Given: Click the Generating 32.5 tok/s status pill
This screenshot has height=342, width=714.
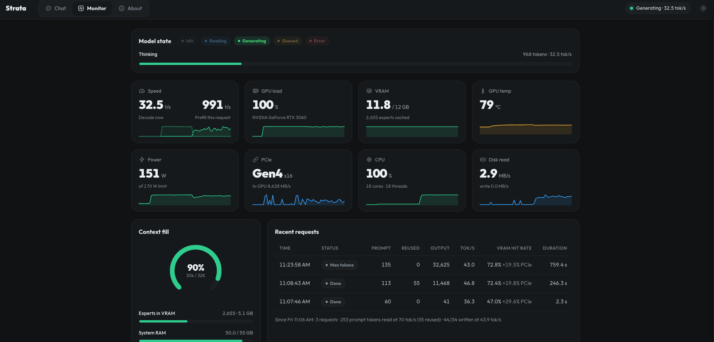Looking at the screenshot, I should (x=658, y=8).
